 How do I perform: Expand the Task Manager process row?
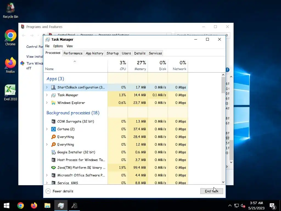(47, 95)
